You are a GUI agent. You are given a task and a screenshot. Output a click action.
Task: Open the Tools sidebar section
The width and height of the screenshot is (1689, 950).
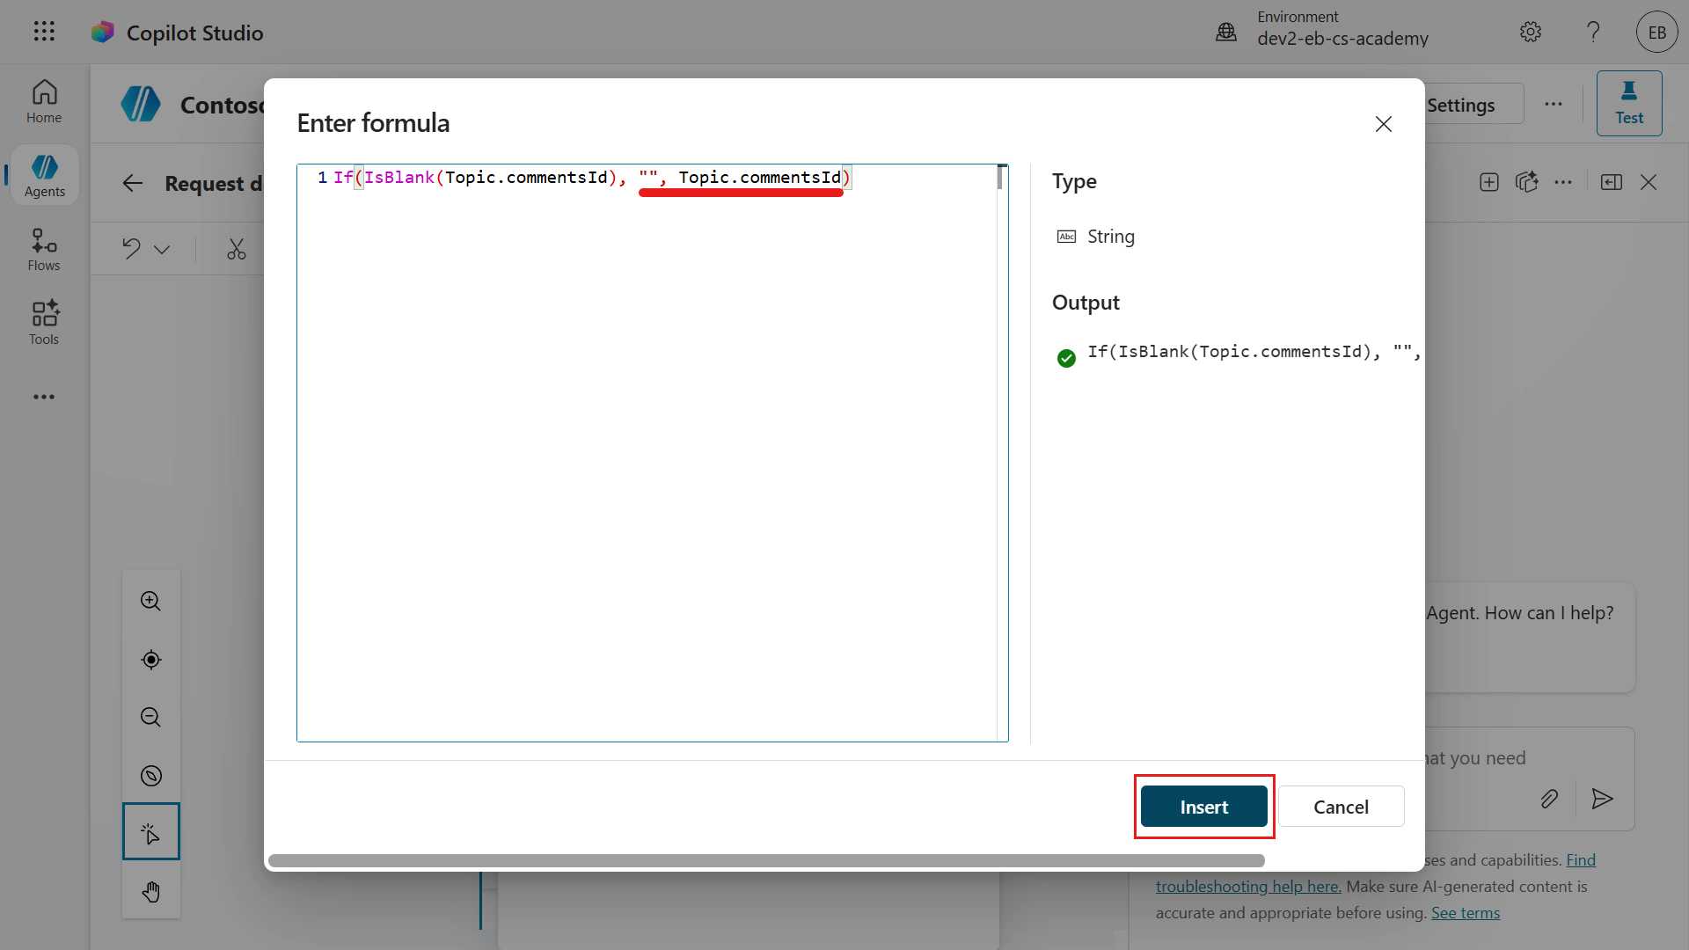coord(44,323)
